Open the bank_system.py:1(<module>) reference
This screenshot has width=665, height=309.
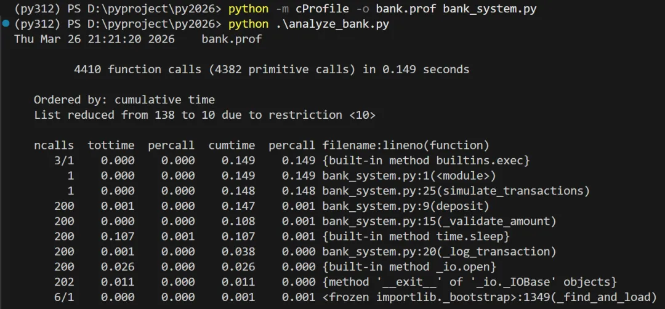pyautogui.click(x=409, y=176)
